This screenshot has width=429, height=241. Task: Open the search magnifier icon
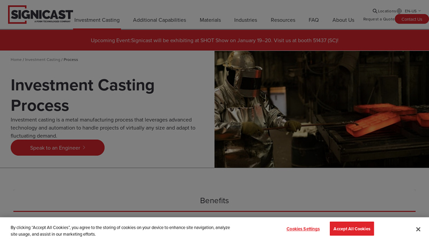374,11
